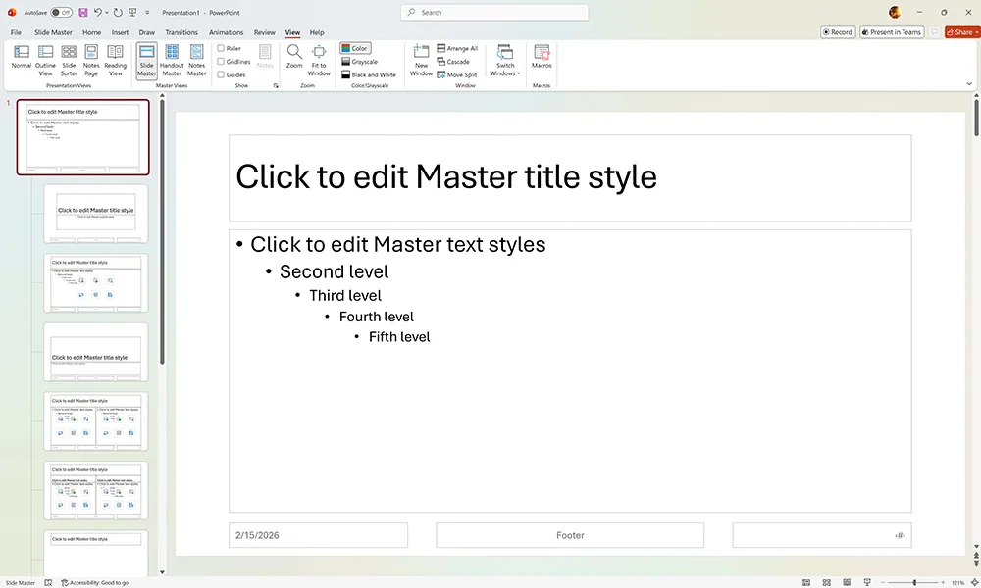Expand the Macros dropdown
The image size is (981, 588).
(541, 59)
